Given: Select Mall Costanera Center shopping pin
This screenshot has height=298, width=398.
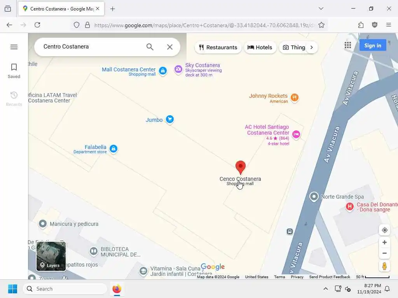Looking at the screenshot, I should pos(163,71).
